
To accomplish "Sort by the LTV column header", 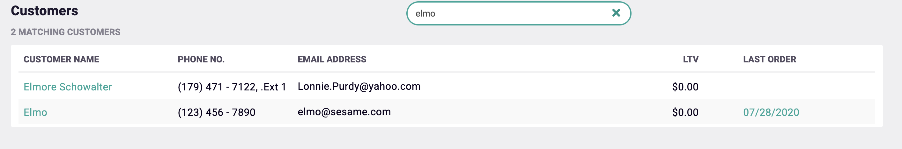I will click(691, 60).
